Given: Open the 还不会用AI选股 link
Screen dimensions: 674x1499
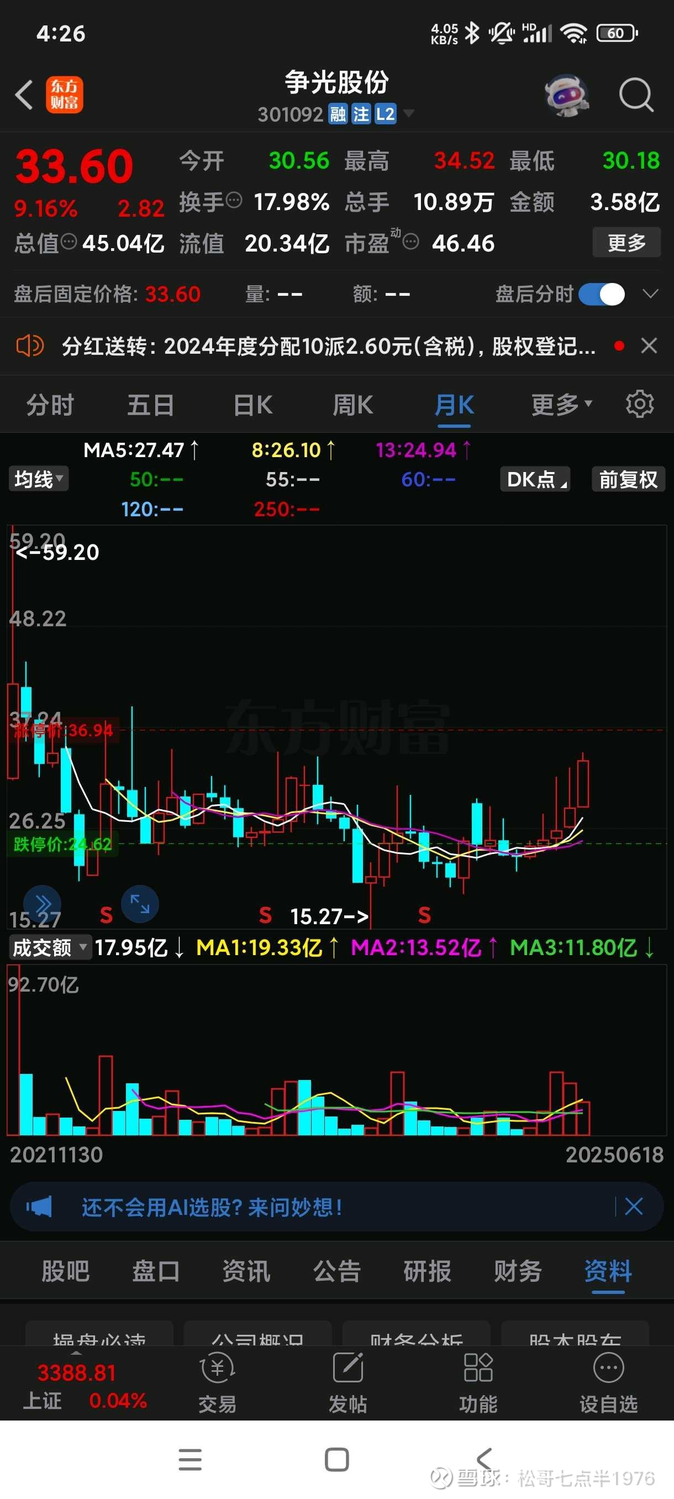Looking at the screenshot, I should pos(212,1207).
